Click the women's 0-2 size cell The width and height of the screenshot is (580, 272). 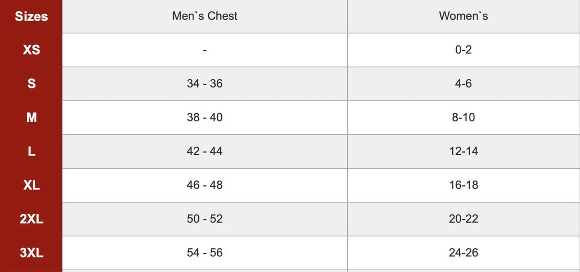coord(463,50)
